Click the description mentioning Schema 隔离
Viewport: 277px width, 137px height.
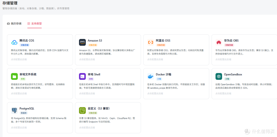(x=39, y=120)
